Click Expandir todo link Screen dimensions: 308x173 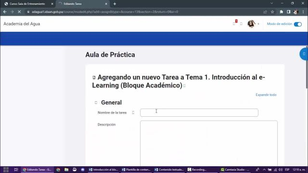266,95
